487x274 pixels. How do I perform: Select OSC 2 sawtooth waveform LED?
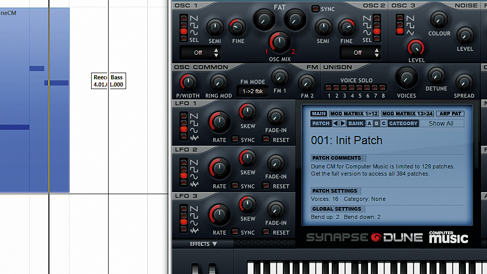(x=377, y=18)
